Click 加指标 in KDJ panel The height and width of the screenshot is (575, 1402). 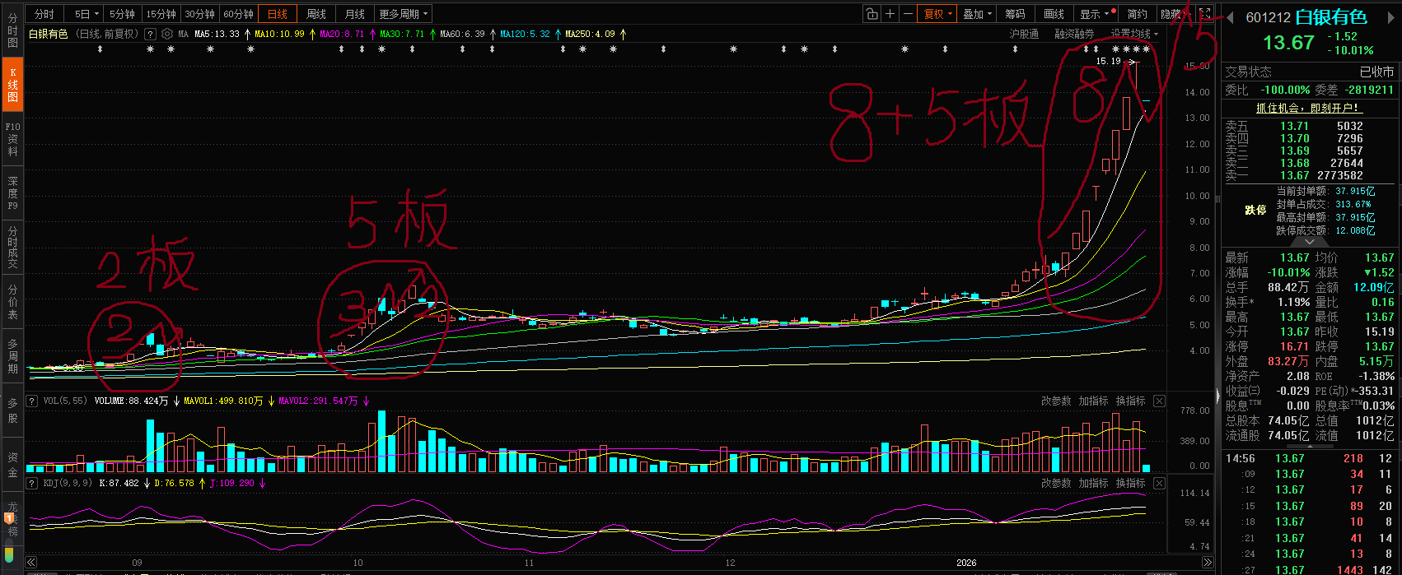click(1094, 483)
